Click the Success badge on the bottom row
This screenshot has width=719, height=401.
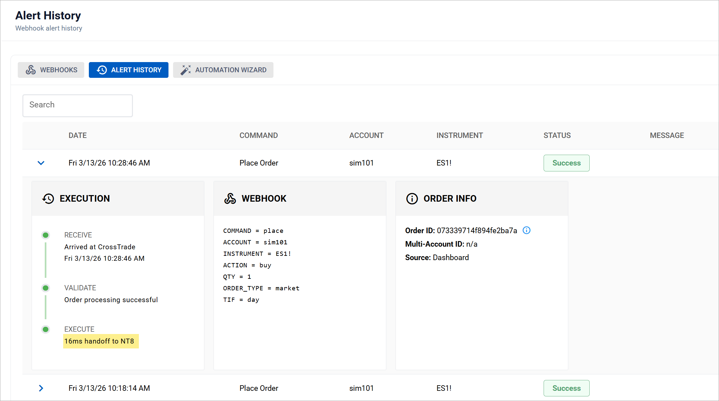click(x=566, y=388)
